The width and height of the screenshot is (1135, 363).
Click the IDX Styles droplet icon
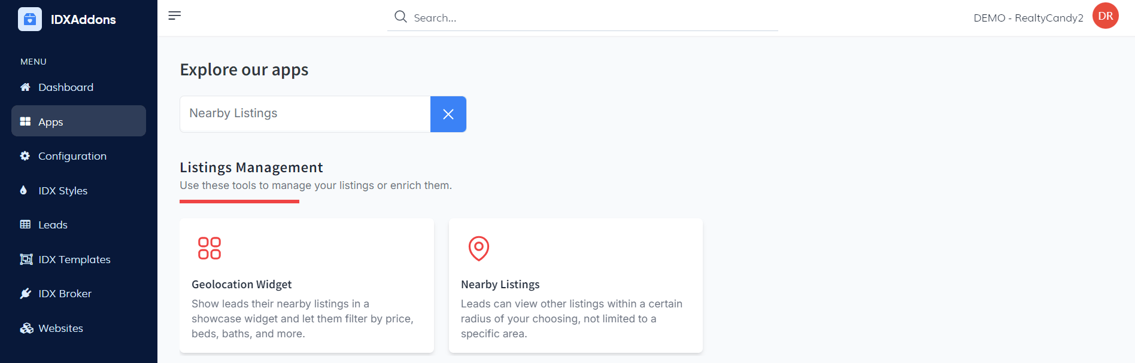[x=24, y=190]
